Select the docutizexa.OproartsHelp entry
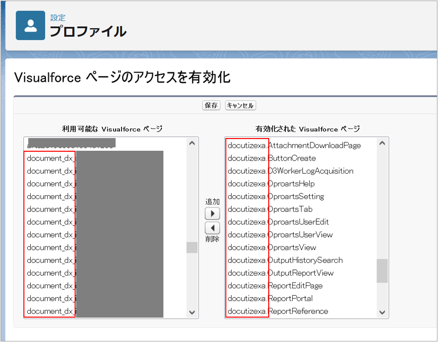The image size is (438, 342). pos(271,184)
